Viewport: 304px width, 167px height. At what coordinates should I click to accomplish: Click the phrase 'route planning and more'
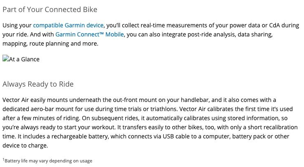63,44
